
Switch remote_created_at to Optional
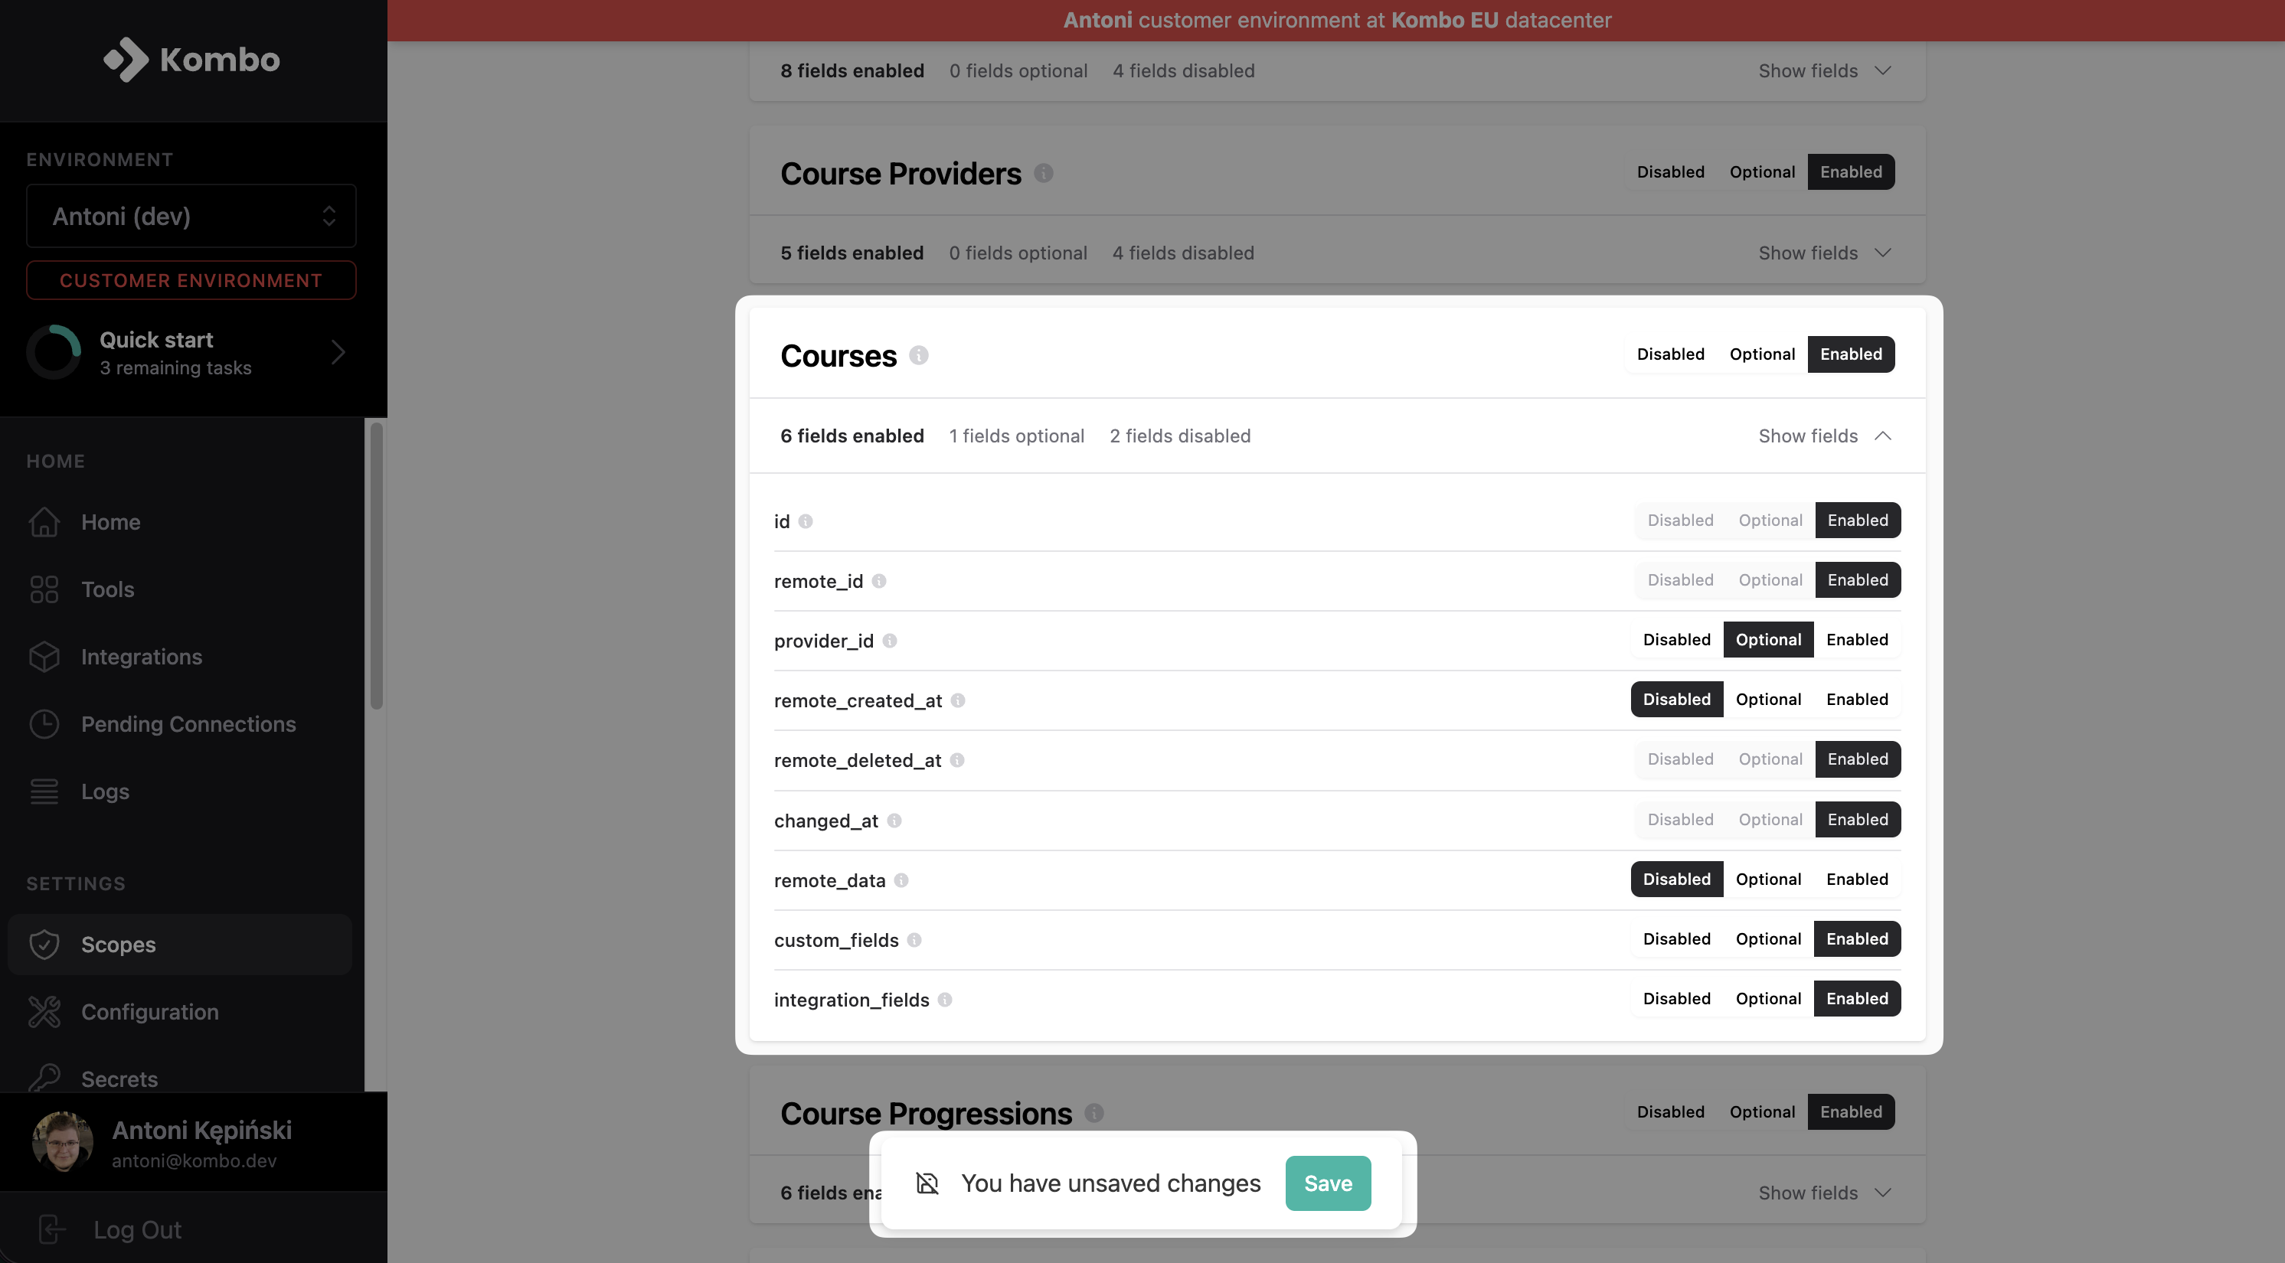1768,699
